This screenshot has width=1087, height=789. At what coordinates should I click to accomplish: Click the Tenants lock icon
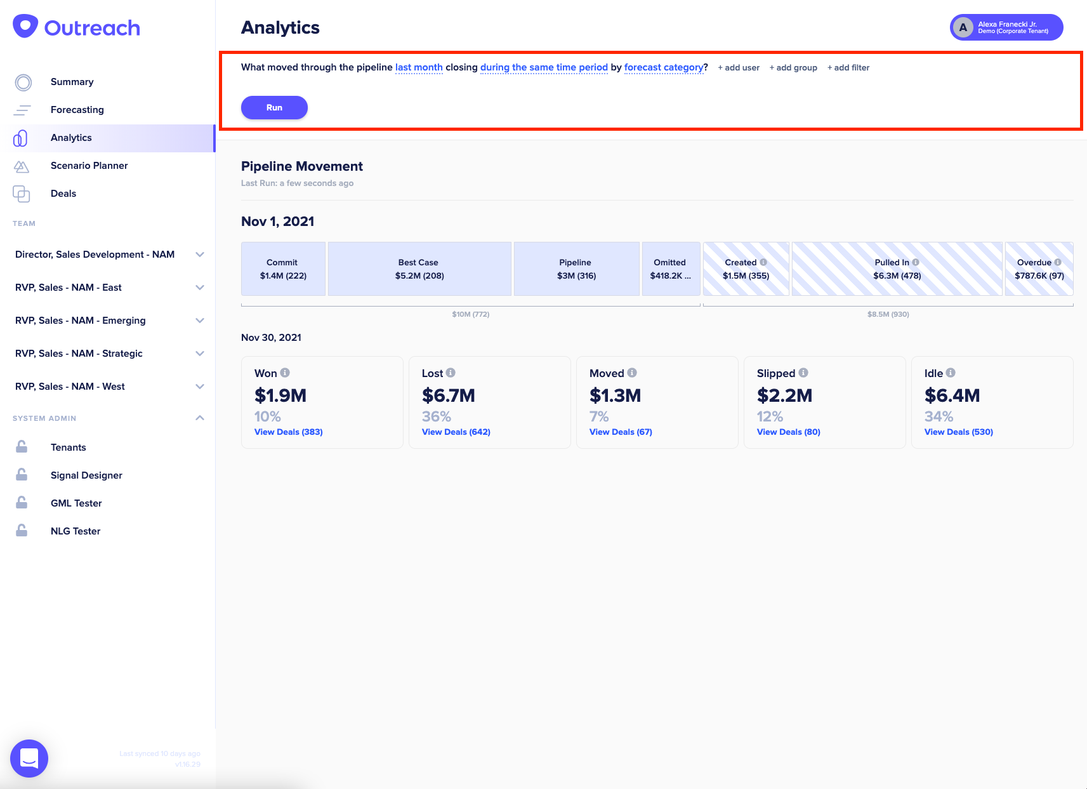click(22, 447)
